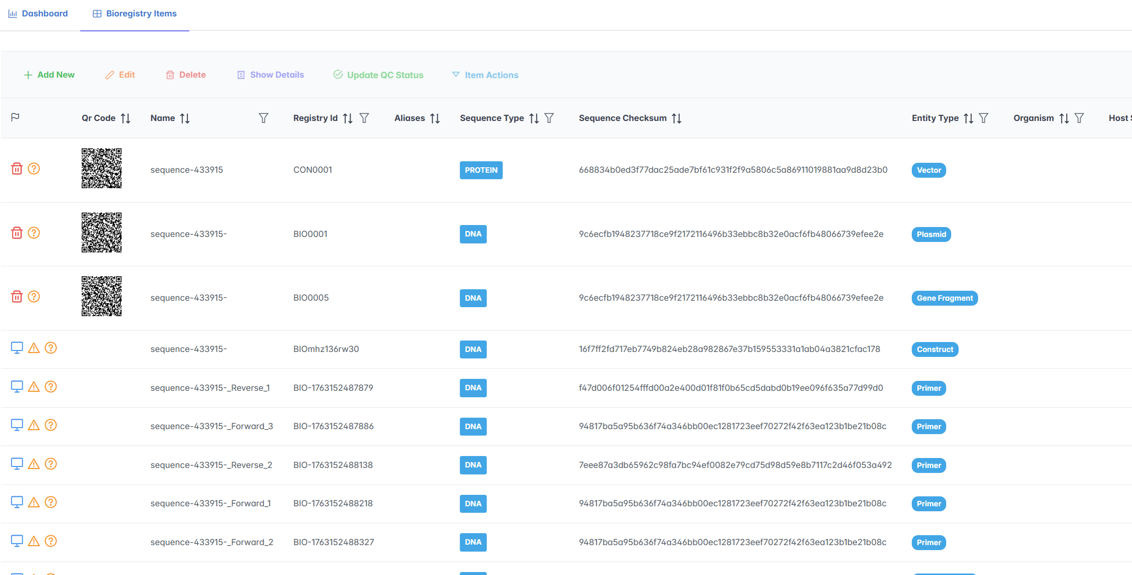Sort by Registry Id column

[x=348, y=118]
